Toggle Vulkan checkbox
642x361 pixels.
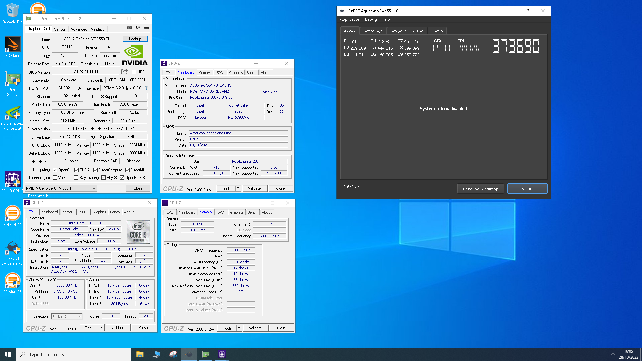click(55, 177)
